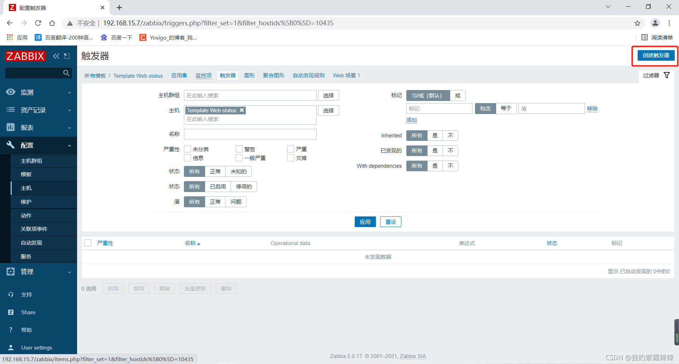The height and width of the screenshot is (364, 679).
Task: Open the 应用 apps bookmark
Action: 17,37
